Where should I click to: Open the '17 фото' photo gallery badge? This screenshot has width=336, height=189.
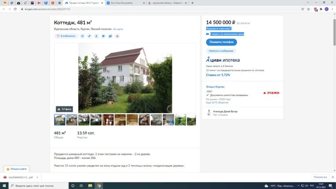[65, 109]
